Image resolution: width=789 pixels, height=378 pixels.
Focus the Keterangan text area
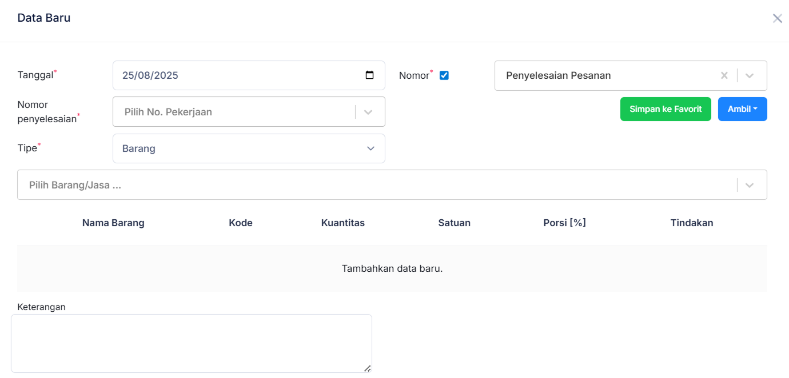(x=191, y=343)
